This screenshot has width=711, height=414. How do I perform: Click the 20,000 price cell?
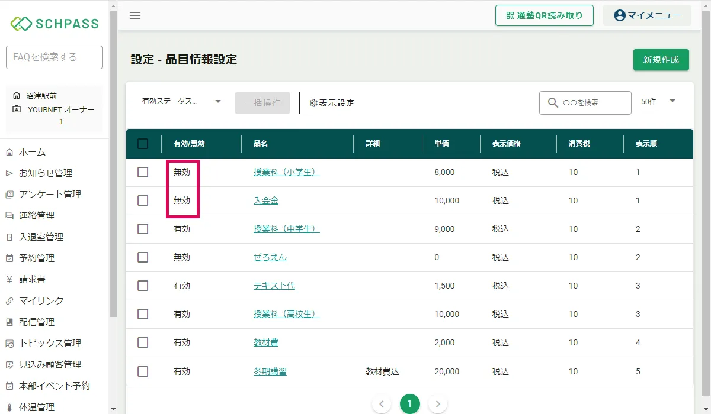tap(447, 371)
